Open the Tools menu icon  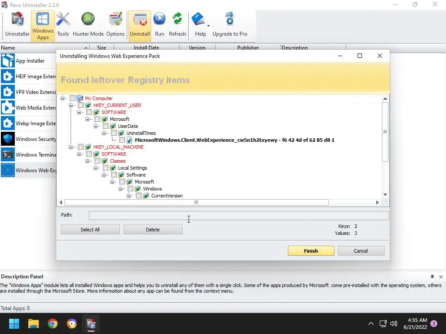(63, 25)
